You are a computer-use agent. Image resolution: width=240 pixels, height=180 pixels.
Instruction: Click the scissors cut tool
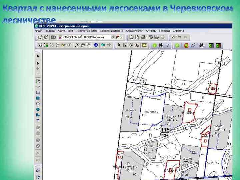point(38,153)
